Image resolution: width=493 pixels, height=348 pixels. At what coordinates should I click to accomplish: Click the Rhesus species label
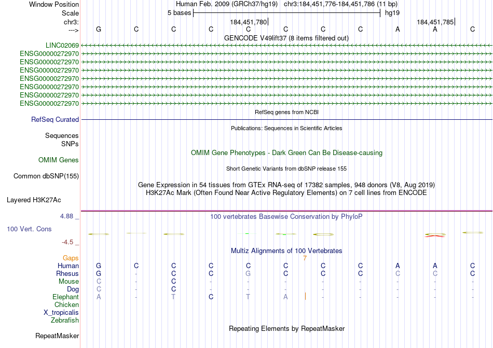coord(67,274)
